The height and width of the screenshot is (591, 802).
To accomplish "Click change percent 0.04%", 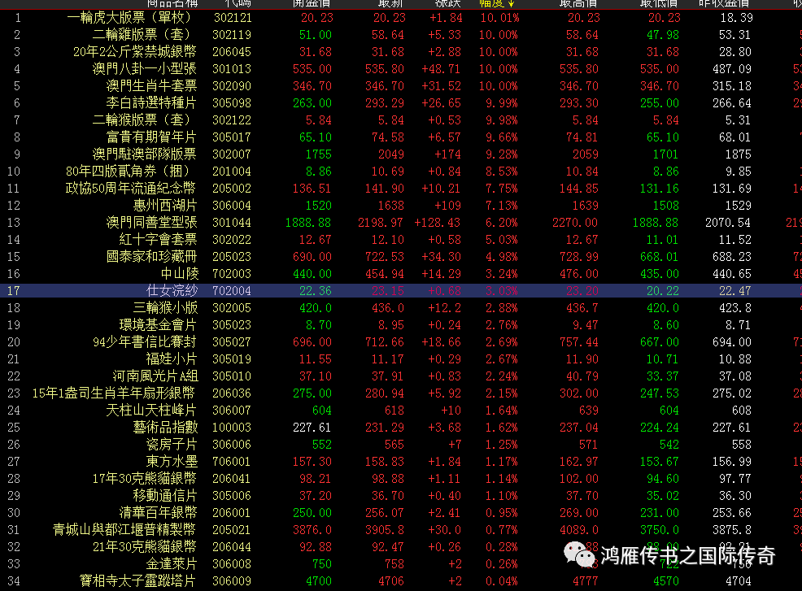I will [502, 581].
